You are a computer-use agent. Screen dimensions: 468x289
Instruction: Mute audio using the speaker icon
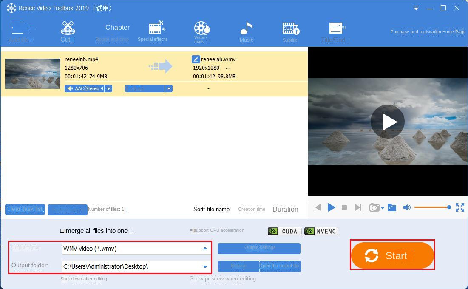coord(407,207)
